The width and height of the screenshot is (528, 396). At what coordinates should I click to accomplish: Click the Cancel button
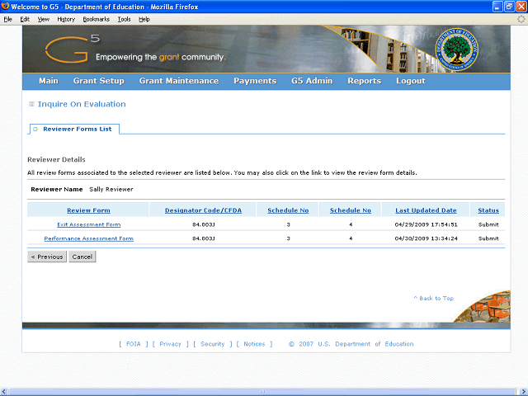pos(82,257)
